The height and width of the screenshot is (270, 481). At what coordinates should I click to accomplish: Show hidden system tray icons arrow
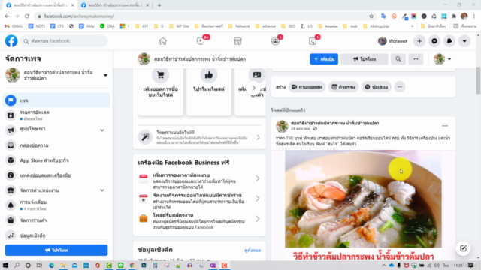tap(384, 265)
